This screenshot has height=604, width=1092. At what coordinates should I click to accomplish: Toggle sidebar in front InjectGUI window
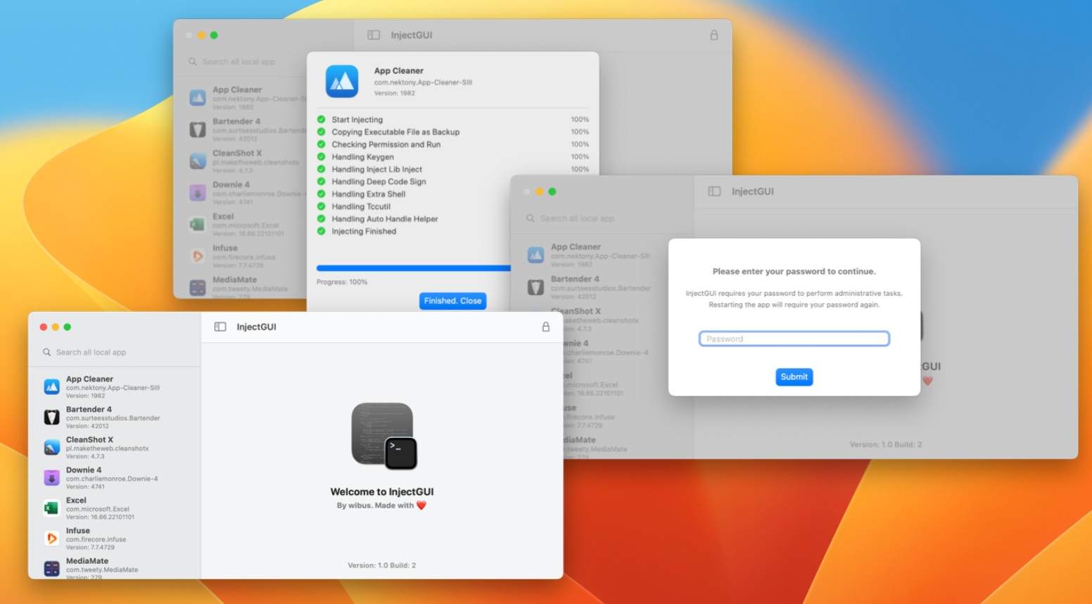tap(220, 327)
